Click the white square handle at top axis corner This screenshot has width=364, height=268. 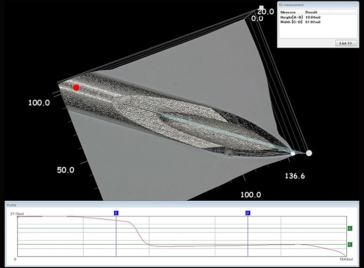click(261, 9)
